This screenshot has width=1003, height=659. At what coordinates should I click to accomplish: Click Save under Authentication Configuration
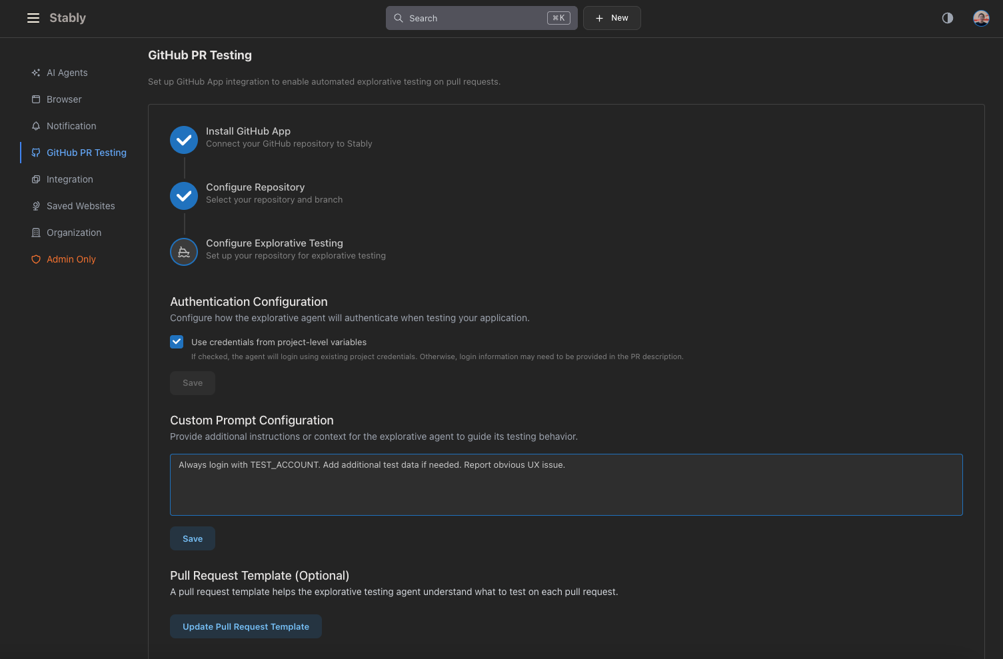(193, 383)
